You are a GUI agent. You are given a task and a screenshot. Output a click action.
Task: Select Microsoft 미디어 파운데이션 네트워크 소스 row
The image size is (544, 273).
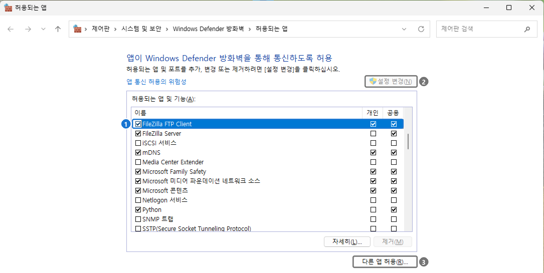tap(267, 181)
